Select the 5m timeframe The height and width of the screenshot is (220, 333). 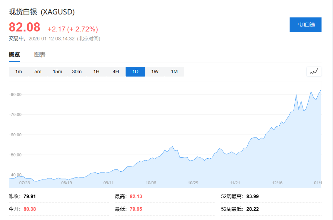tap(38, 71)
